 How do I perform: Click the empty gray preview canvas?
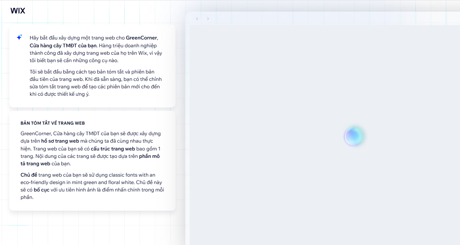324,195
